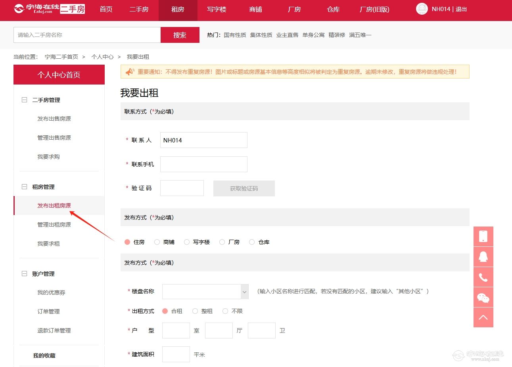512x367 pixels.
Task: Click hot keyword 单身公寓
Action: point(313,35)
